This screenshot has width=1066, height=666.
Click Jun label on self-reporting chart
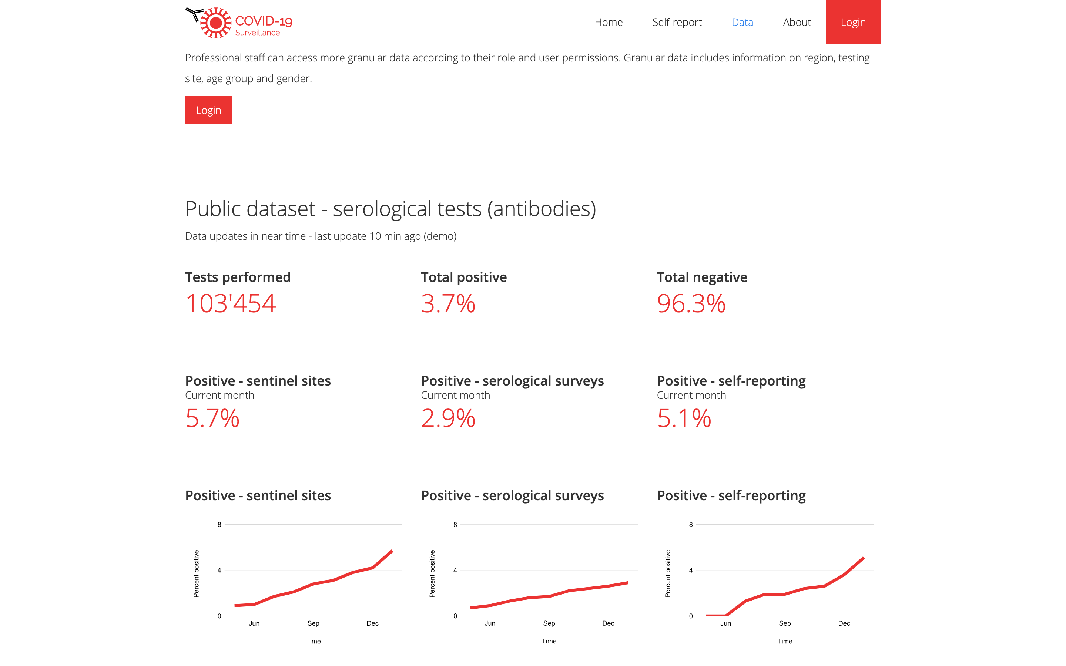point(725,623)
